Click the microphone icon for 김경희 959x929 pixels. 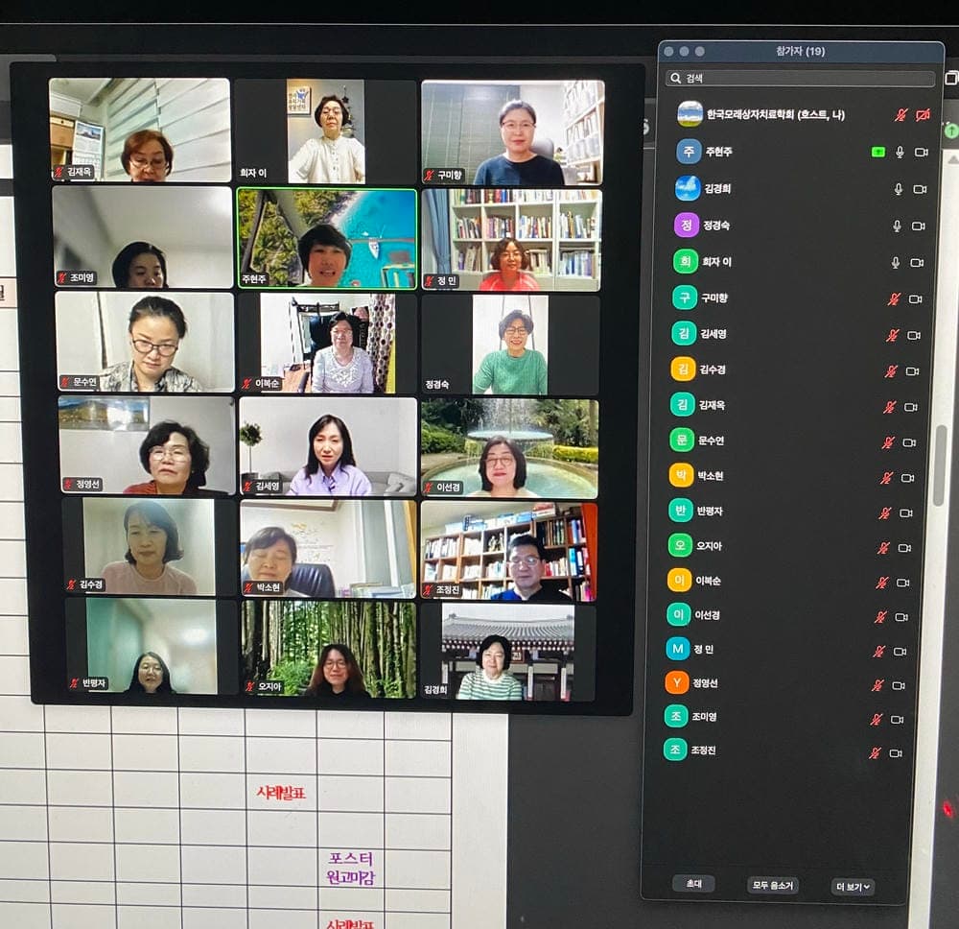[x=899, y=189]
